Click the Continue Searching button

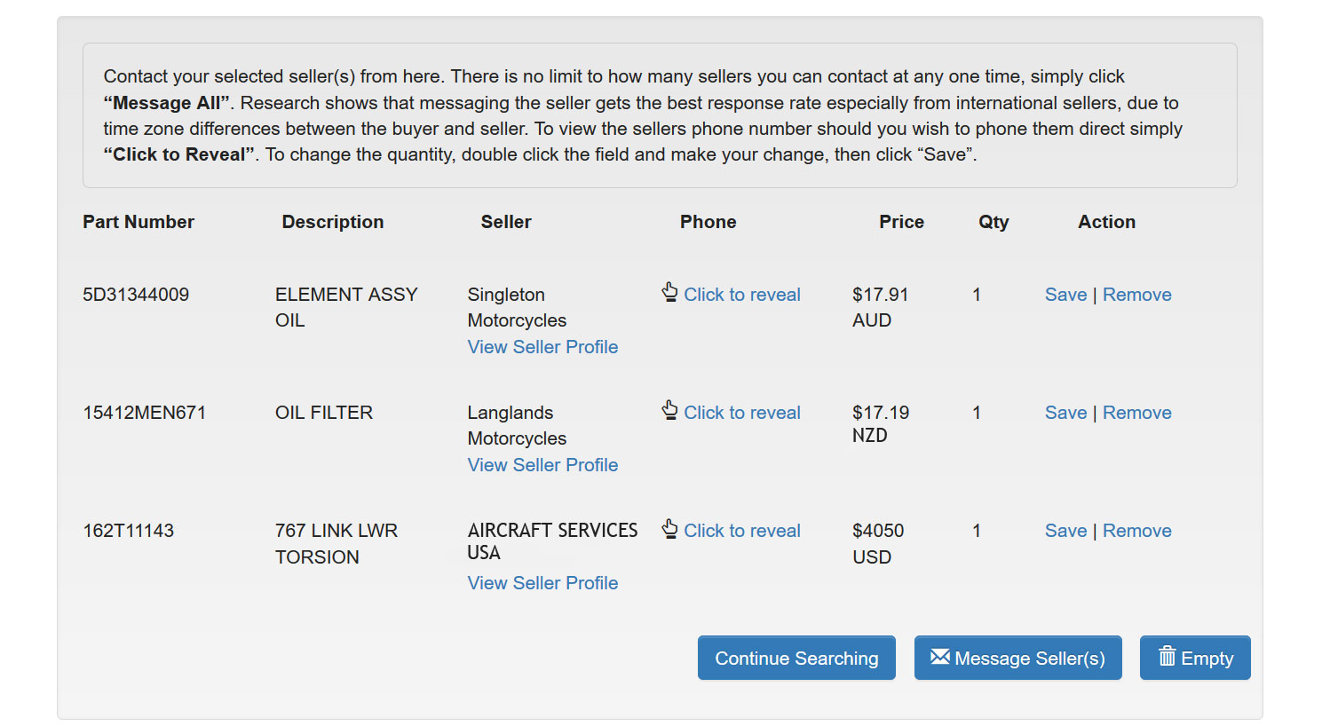tap(796, 658)
